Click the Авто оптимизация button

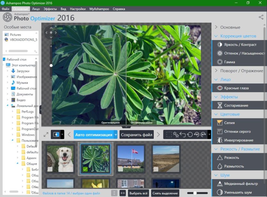[x=94, y=135]
